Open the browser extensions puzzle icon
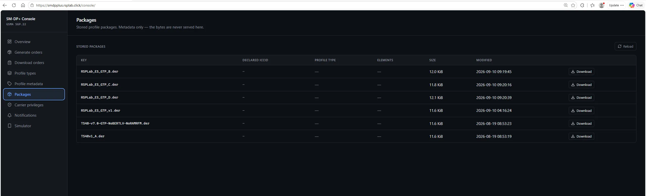This screenshot has height=196, width=646. [582, 5]
